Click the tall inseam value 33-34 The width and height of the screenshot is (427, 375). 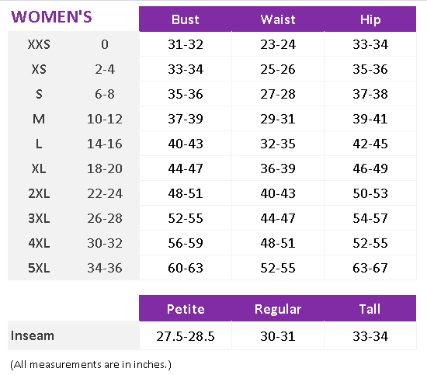pos(370,336)
